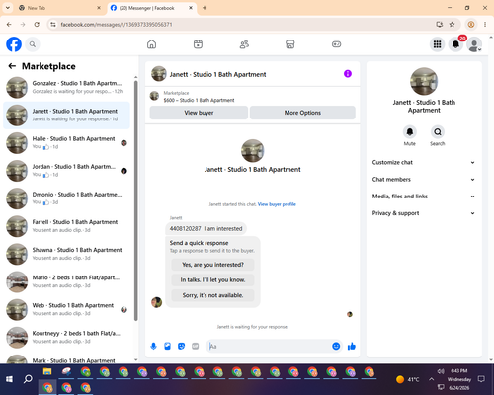Open Chrome three-dot menu
Image resolution: width=494 pixels, height=395 pixels.
click(x=485, y=25)
